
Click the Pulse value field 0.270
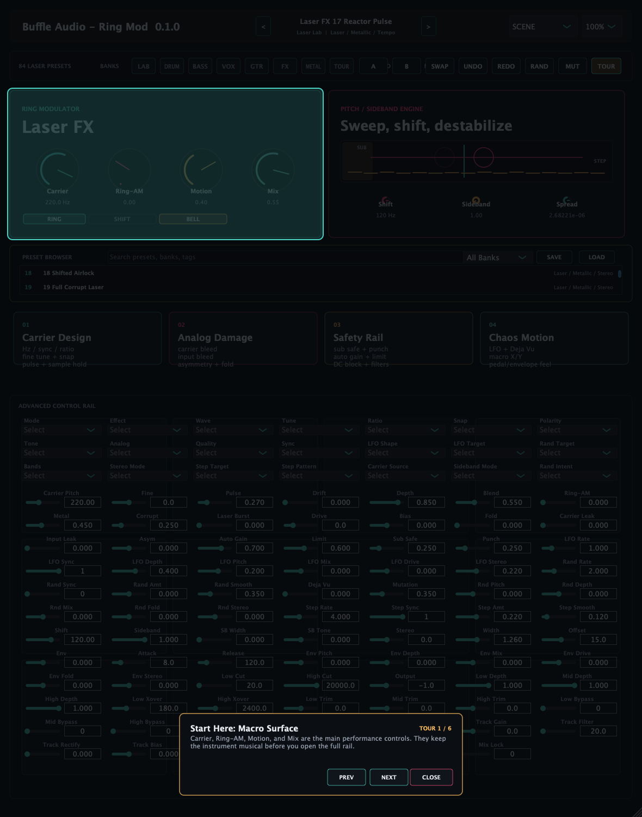(x=255, y=502)
